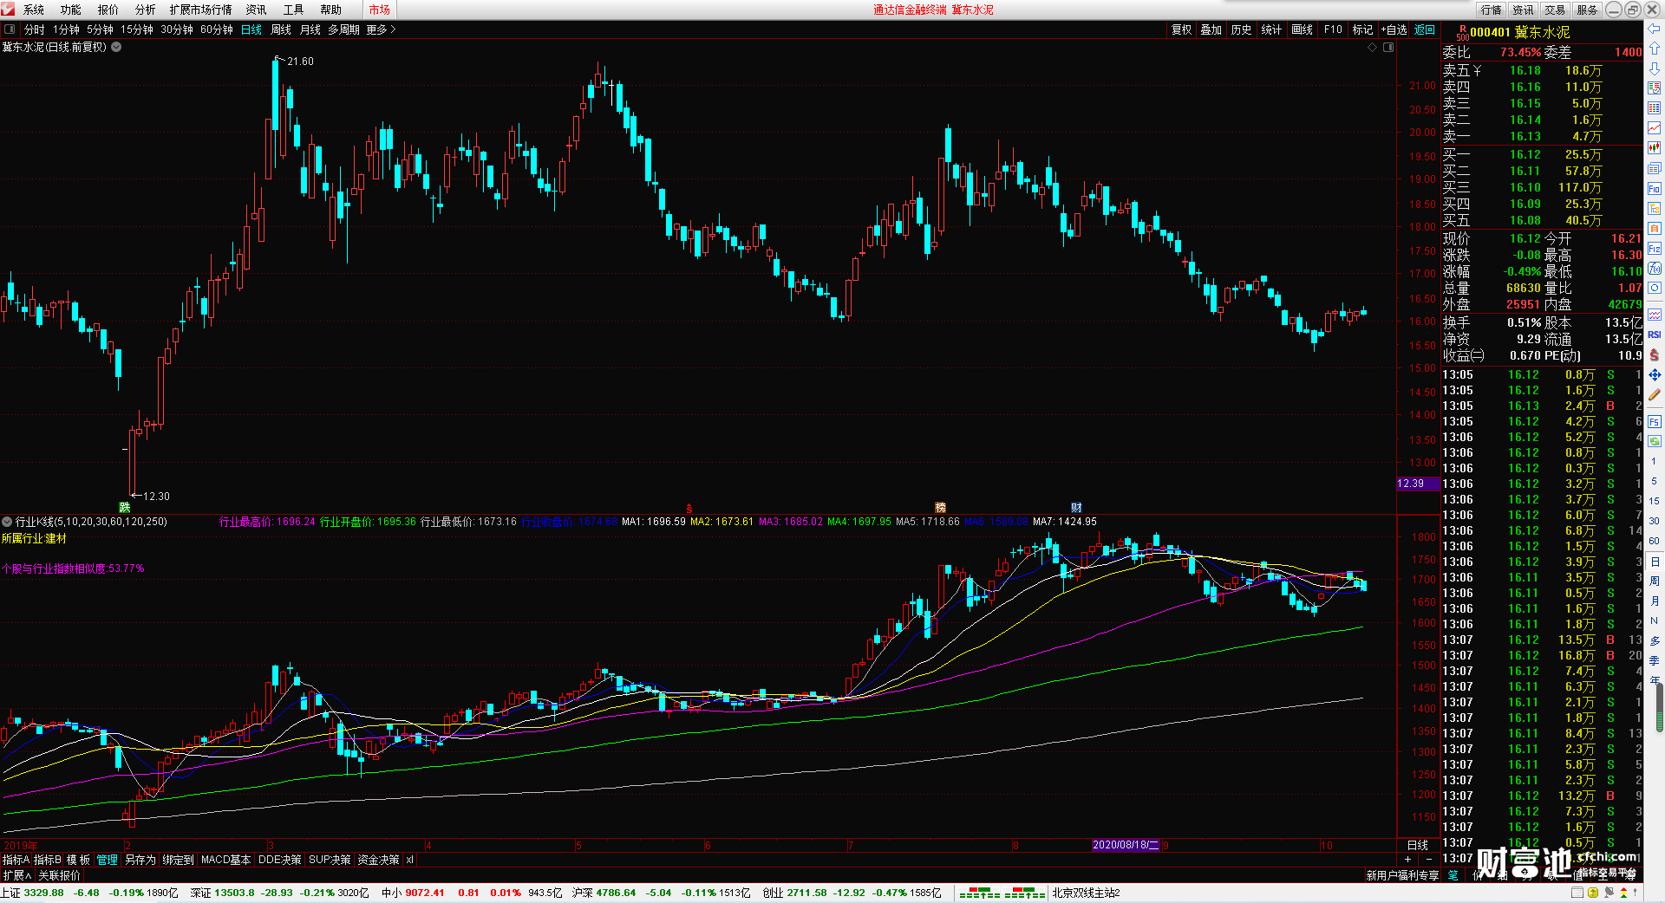The image size is (1665, 903).
Task: Click the 交易 trading button
Action: pos(1555,10)
